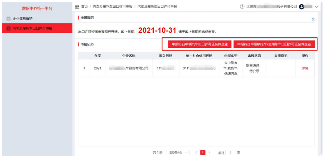This screenshot has width=331, height=156.
Task: Click the 大中型客车,载货车,低速汽车 cell
Action: coord(231,68)
